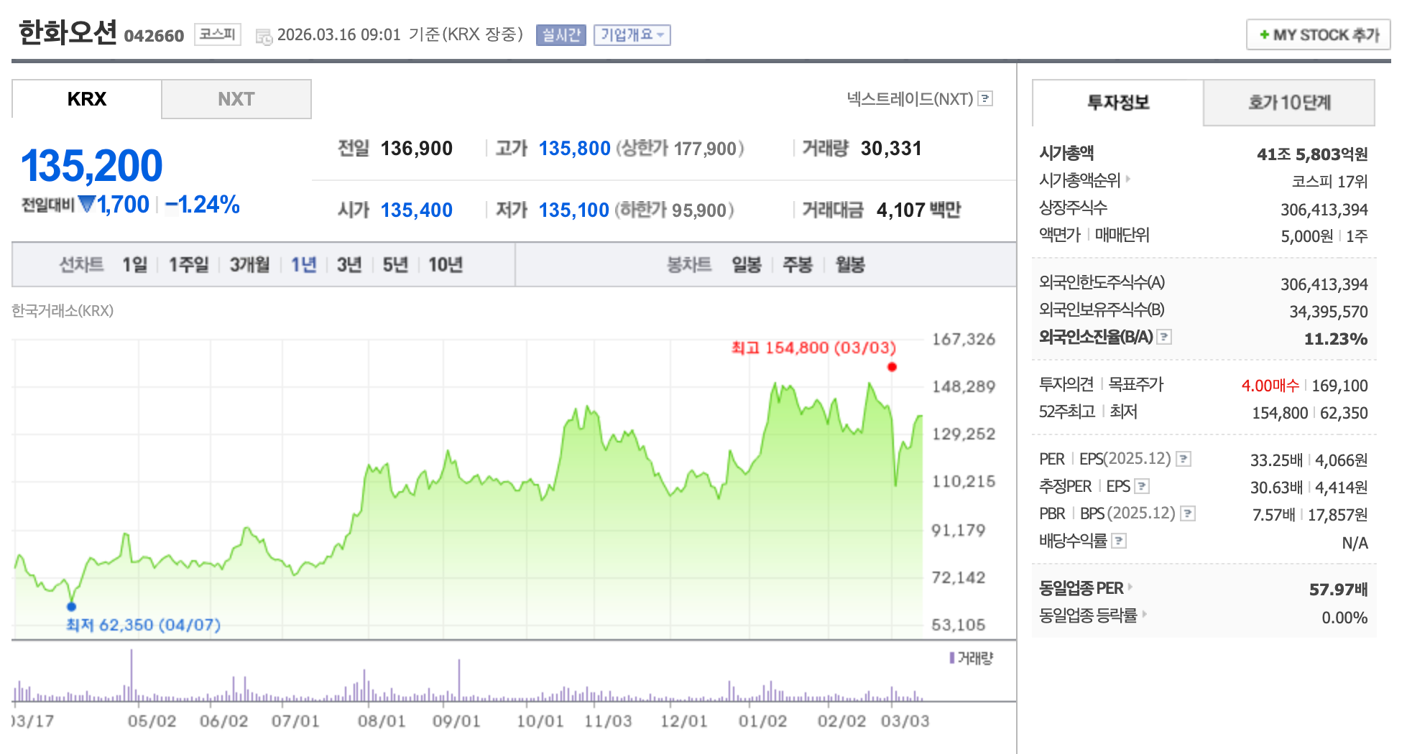Click the 52주 최저 value 62,350
The height and width of the screenshot is (754, 1407).
[x=1344, y=413]
